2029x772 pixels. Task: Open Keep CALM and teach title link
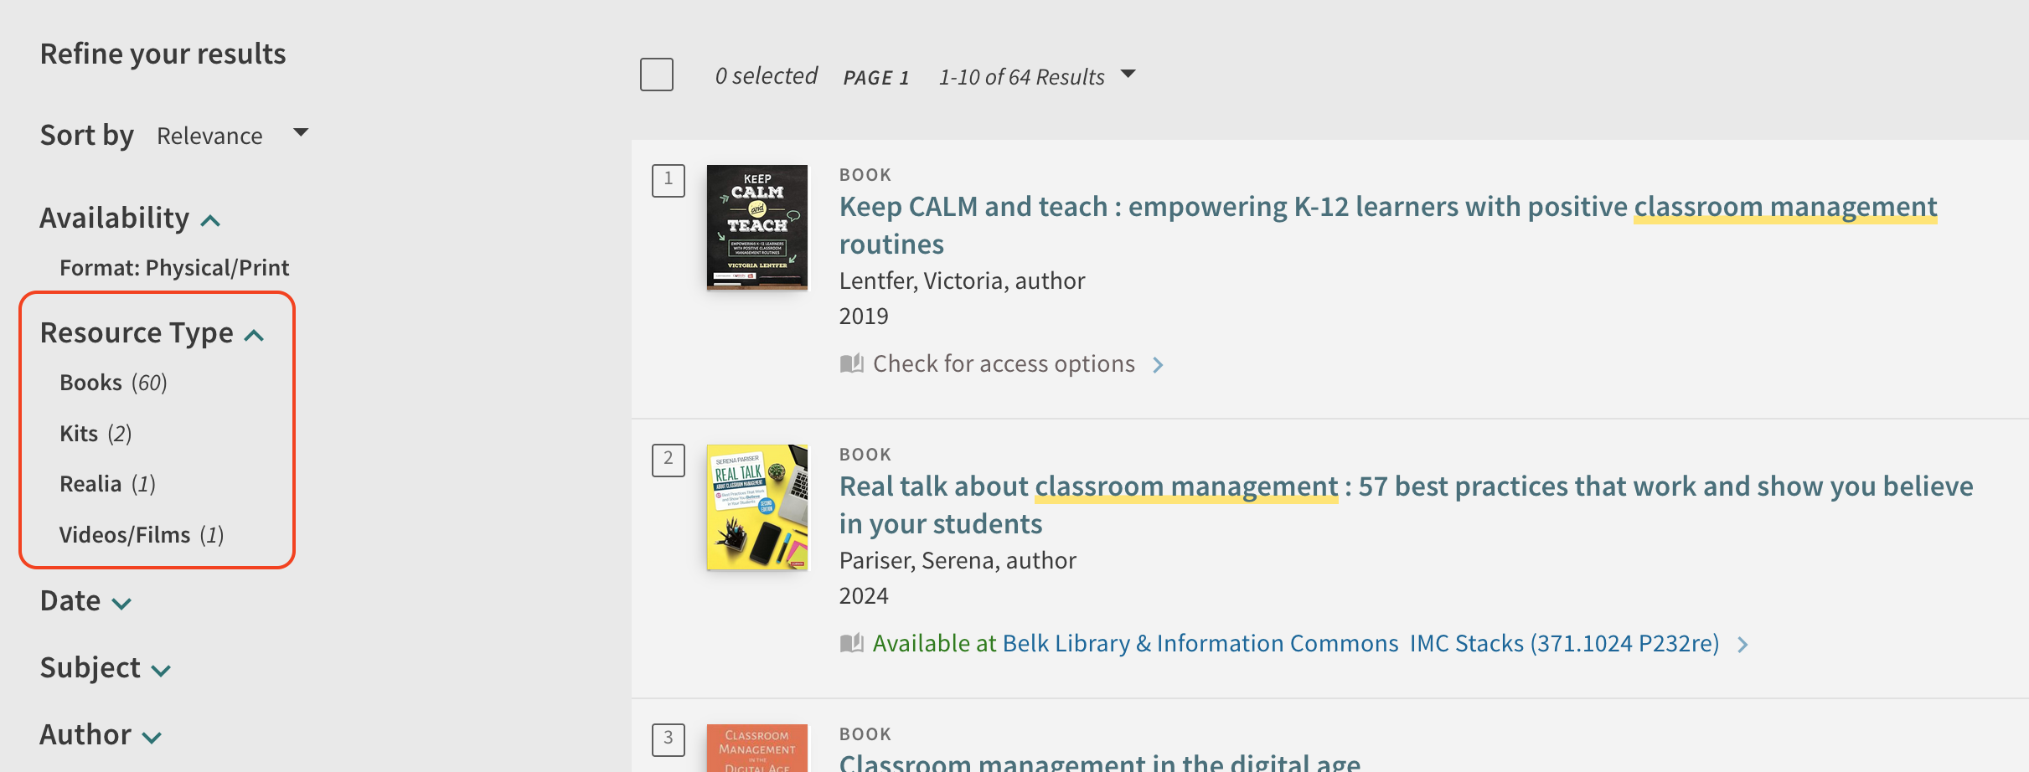coord(1388,225)
